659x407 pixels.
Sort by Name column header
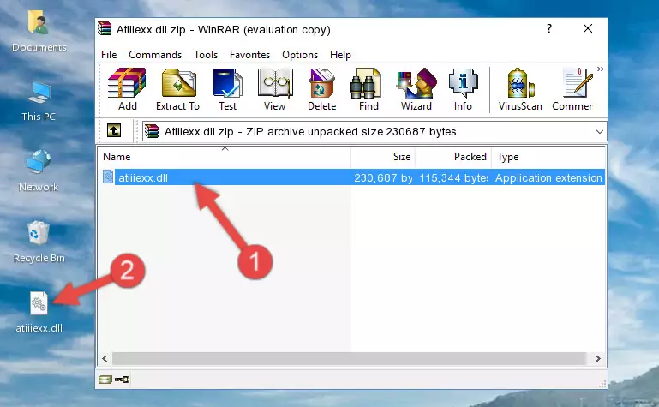pos(225,157)
